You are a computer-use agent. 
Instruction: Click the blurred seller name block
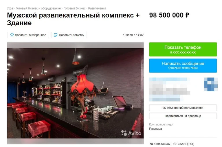170,89
